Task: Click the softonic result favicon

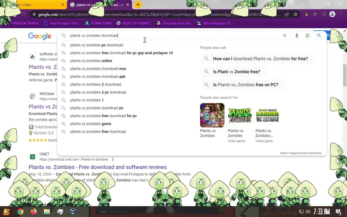Action: click(x=33, y=57)
